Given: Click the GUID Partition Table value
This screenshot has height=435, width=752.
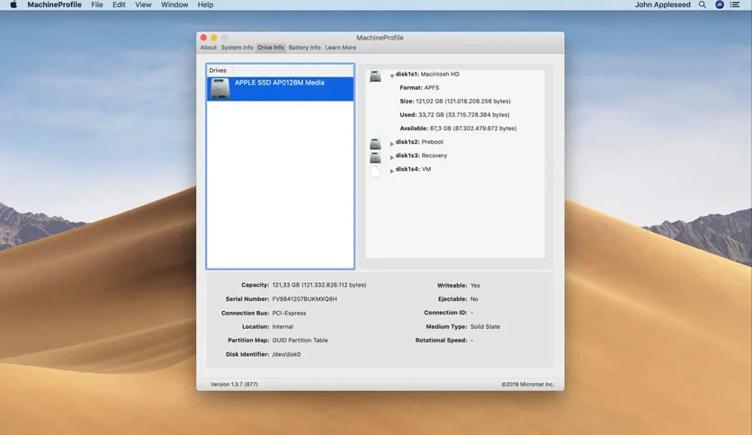Looking at the screenshot, I should click(x=300, y=340).
